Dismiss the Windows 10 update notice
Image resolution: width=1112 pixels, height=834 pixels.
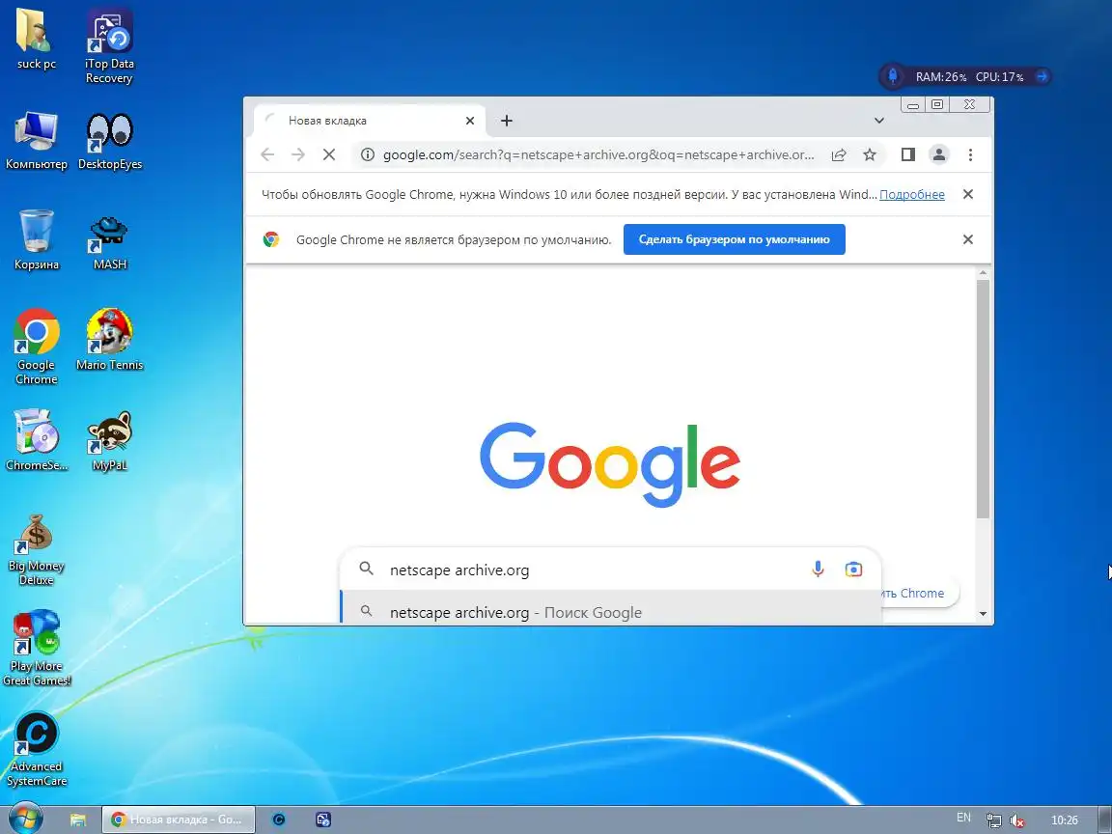click(968, 194)
